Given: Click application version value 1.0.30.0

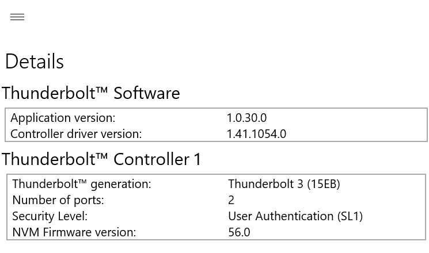Looking at the screenshot, I should (x=247, y=118).
